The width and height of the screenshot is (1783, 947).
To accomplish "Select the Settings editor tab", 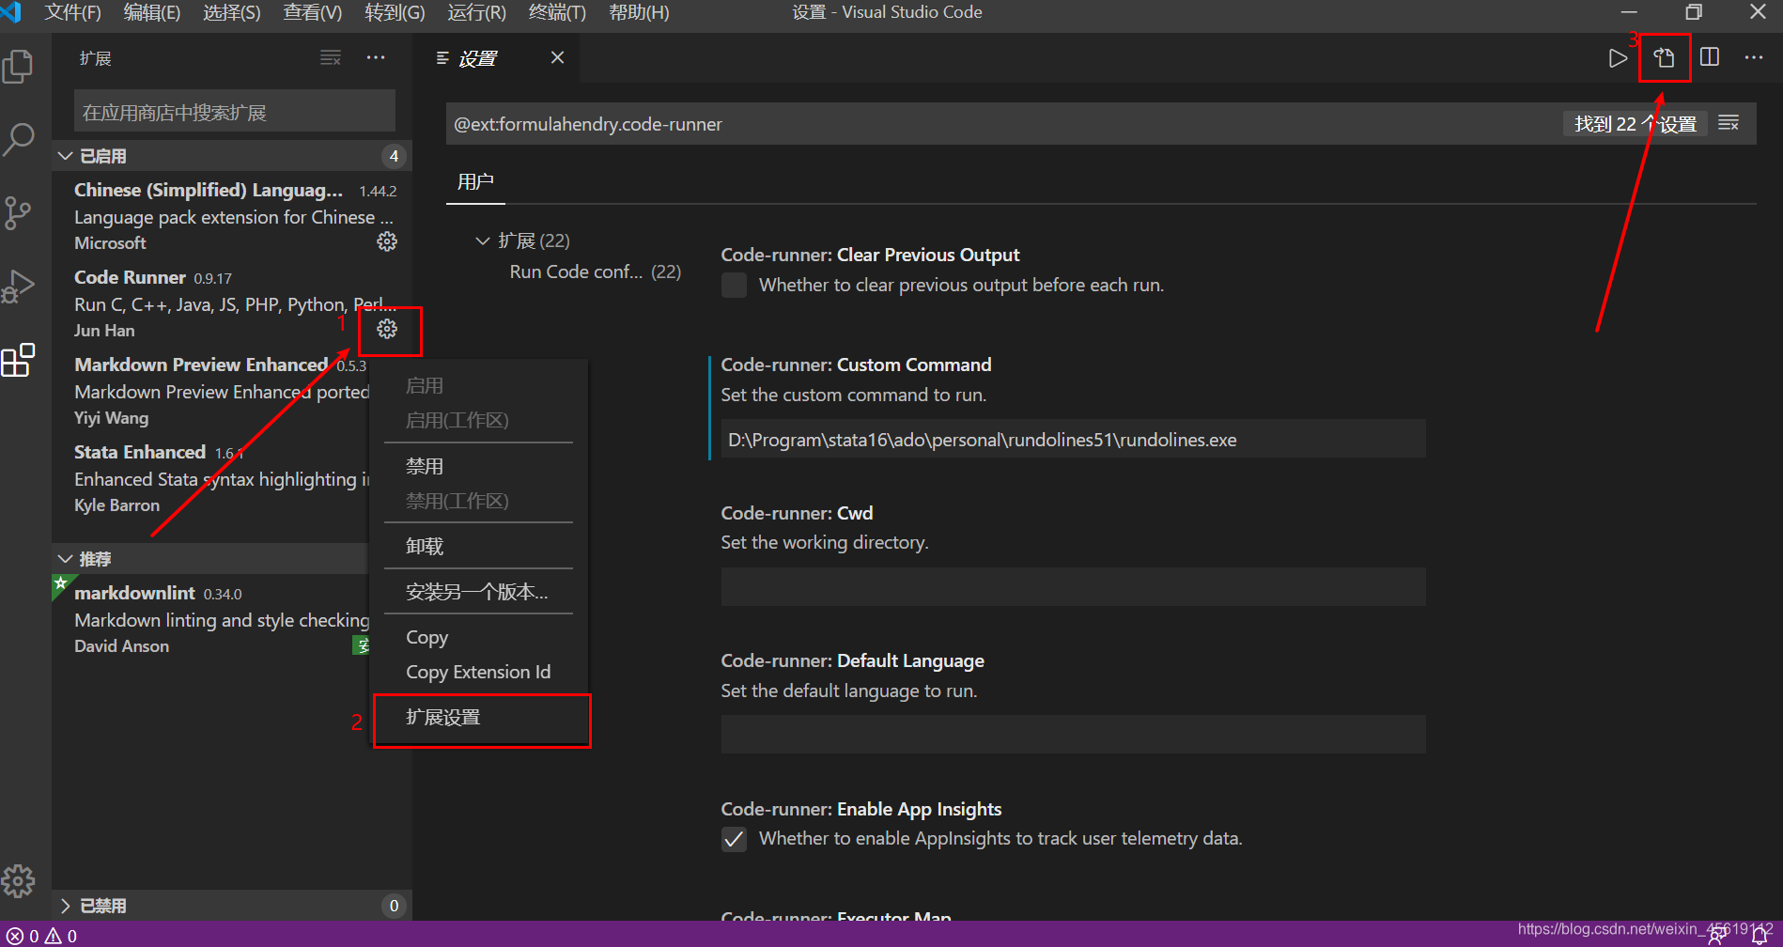I will point(498,58).
